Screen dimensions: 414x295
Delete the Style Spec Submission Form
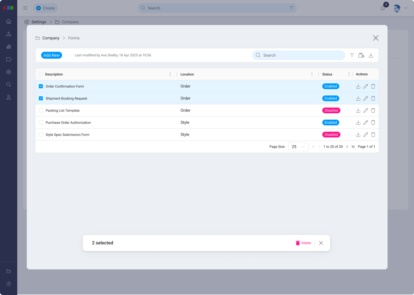tap(373, 134)
